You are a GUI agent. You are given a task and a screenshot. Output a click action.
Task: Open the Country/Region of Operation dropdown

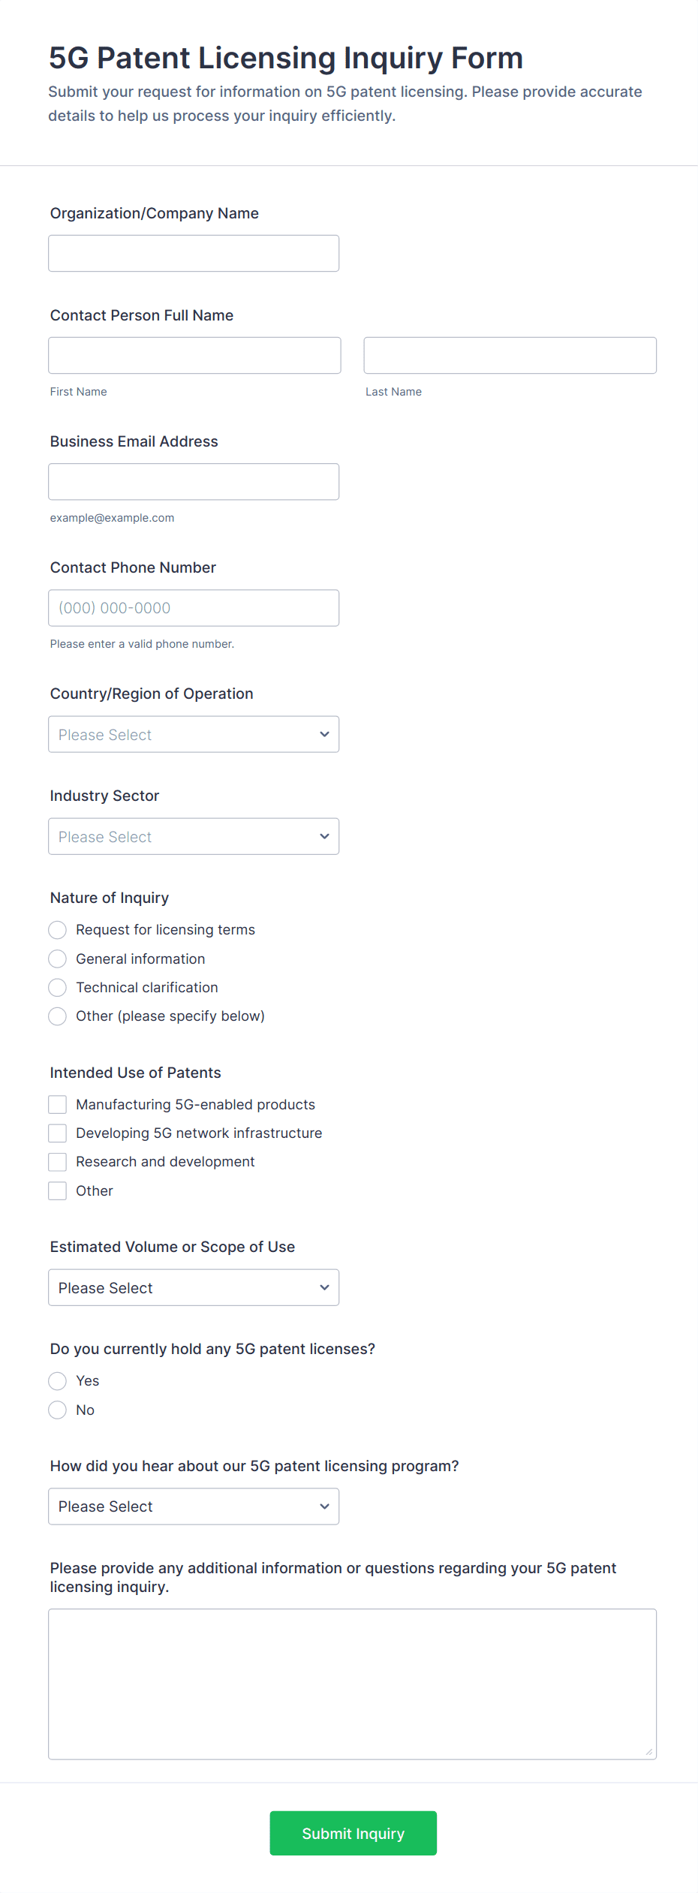click(194, 734)
